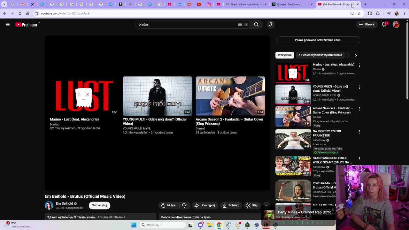Click Subskrybuj button
This screenshot has height=230, width=409.
coord(99,205)
